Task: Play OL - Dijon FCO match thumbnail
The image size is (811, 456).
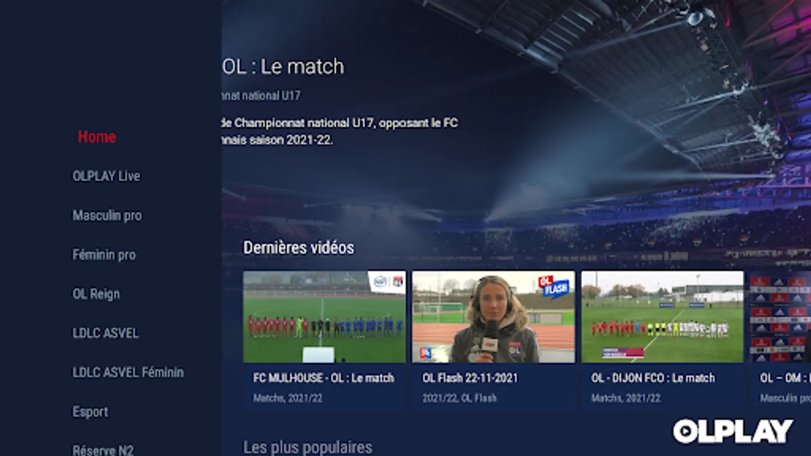Action: [662, 317]
